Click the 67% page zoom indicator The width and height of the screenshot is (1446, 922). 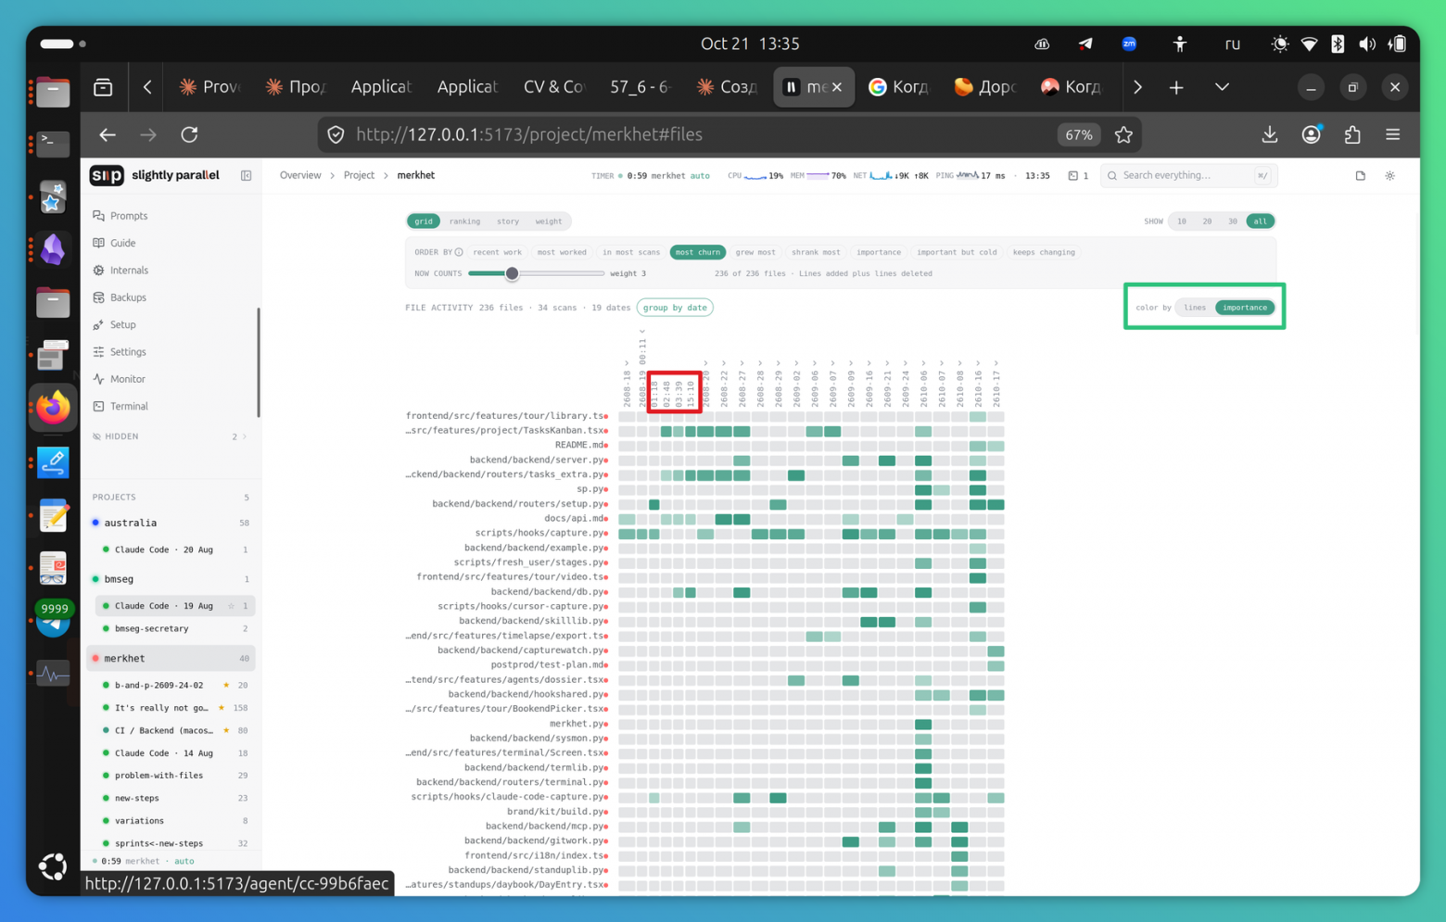1079,134
